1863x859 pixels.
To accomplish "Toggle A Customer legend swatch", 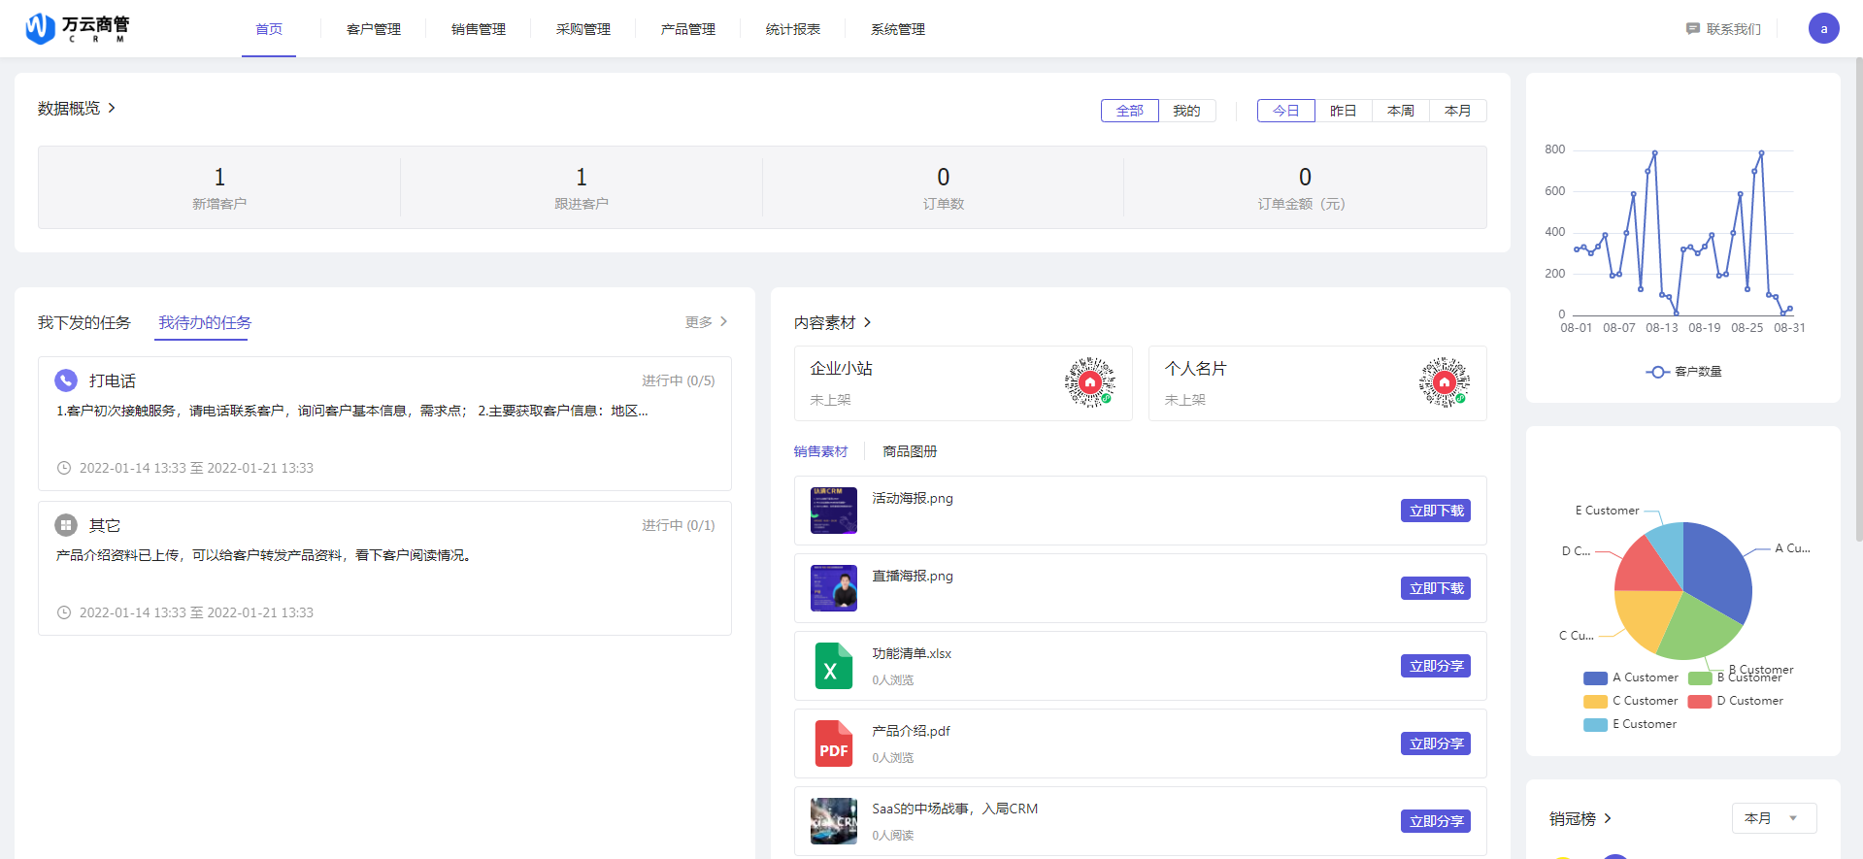I will tap(1595, 678).
